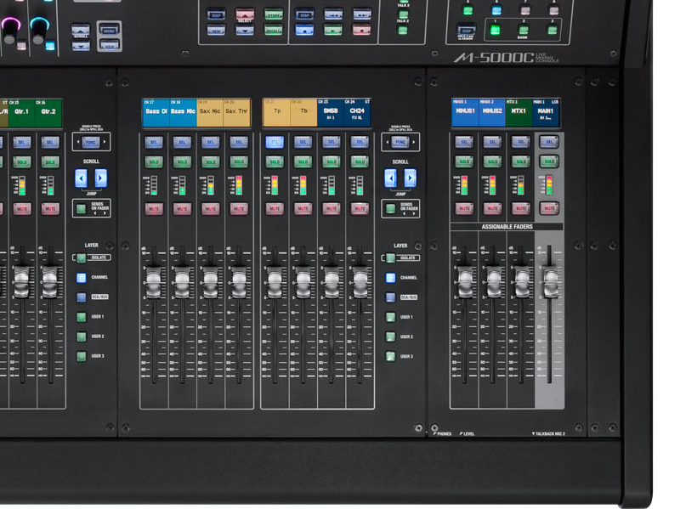Push the DISP button above the stop button

(304, 14)
